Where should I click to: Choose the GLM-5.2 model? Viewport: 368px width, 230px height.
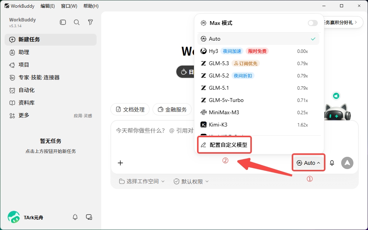pos(258,76)
